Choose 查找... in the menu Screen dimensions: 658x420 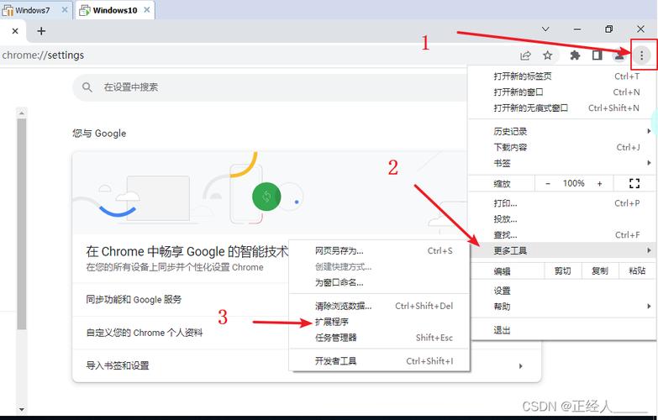click(562, 235)
